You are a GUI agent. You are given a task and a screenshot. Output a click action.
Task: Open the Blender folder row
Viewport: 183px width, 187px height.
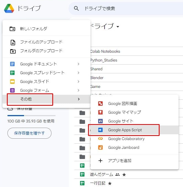point(136,78)
